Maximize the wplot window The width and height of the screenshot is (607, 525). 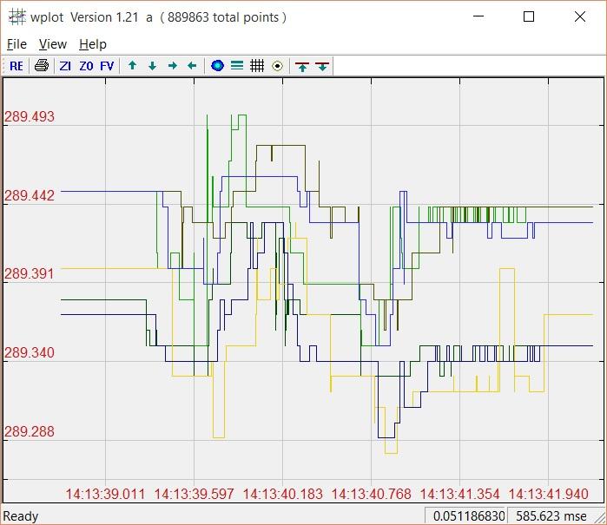[x=529, y=16]
